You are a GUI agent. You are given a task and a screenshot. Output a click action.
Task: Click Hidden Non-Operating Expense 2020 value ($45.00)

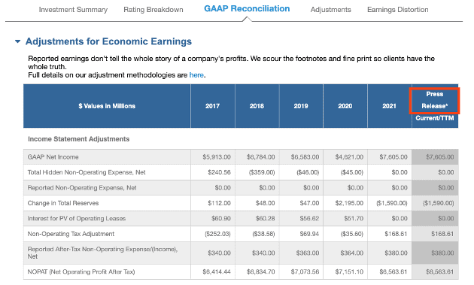tap(351, 172)
